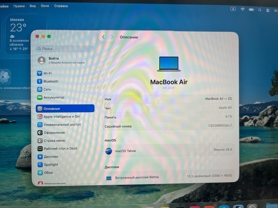Click the Версия 26.4 text

tap(223, 150)
